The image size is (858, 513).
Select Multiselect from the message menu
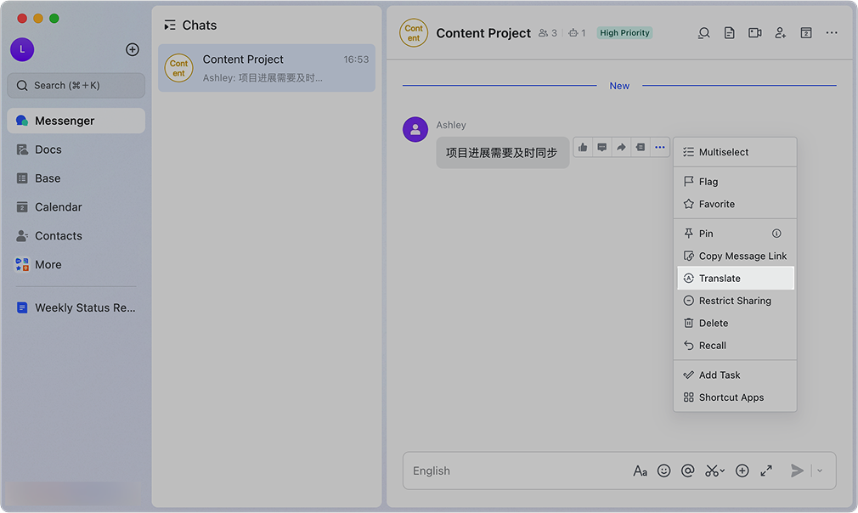[x=724, y=152]
